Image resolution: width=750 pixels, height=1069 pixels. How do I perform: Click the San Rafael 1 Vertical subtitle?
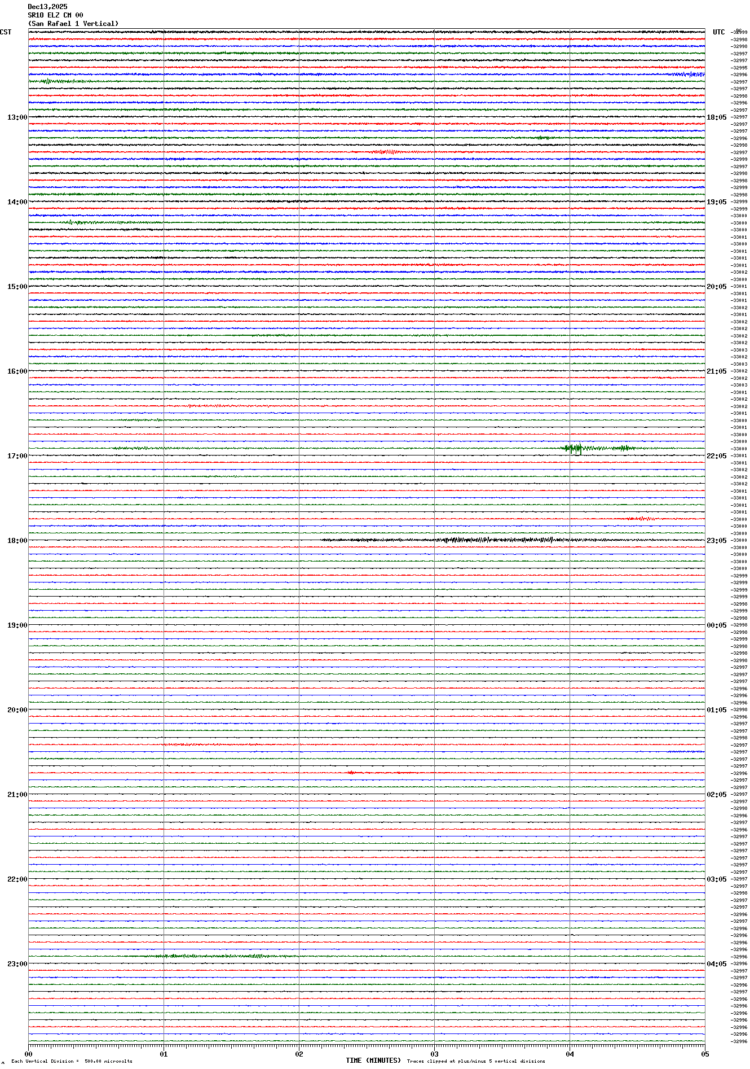(x=73, y=24)
